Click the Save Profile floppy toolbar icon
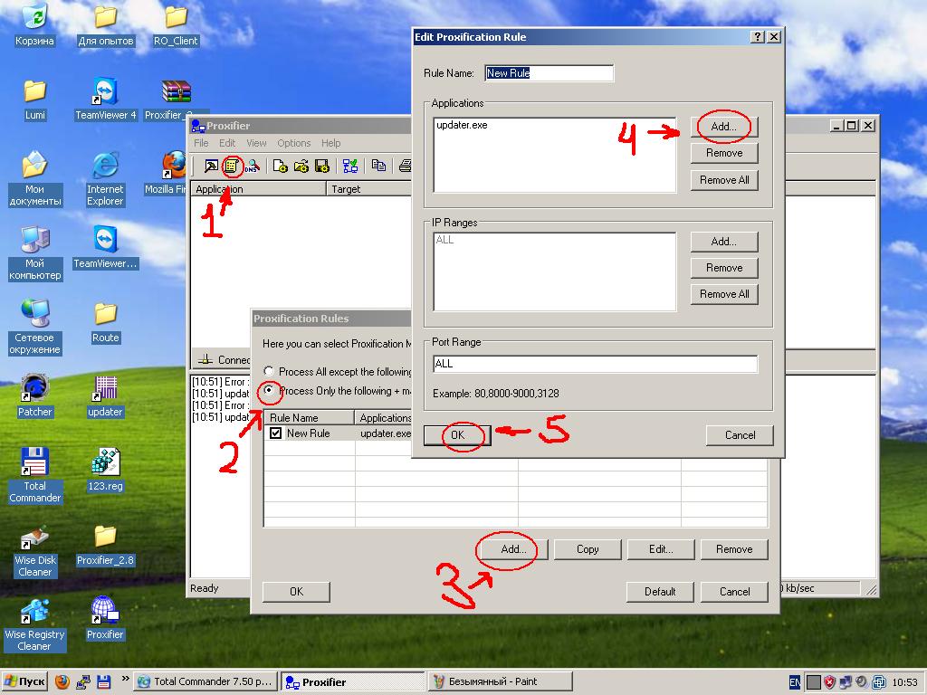This screenshot has width=927, height=695. click(x=320, y=166)
